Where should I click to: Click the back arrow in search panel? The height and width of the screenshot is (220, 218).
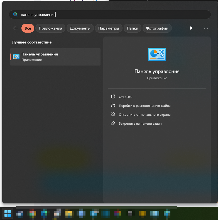[15, 28]
